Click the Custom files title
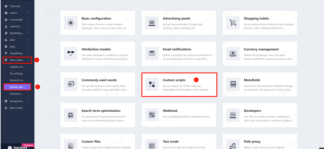 pos(91,141)
